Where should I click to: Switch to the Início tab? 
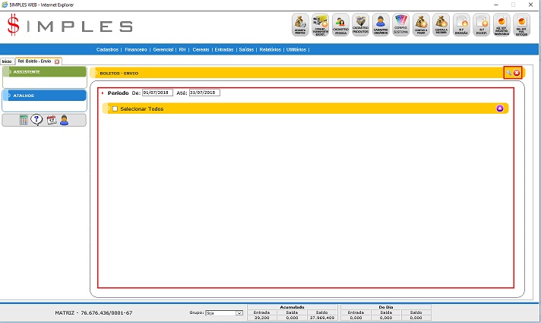tap(7, 61)
